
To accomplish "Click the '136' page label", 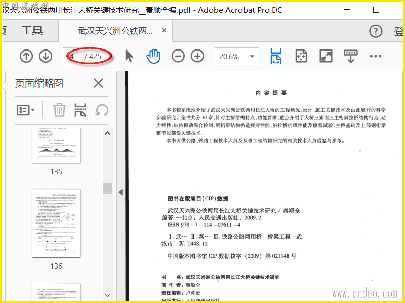I will (x=56, y=266).
